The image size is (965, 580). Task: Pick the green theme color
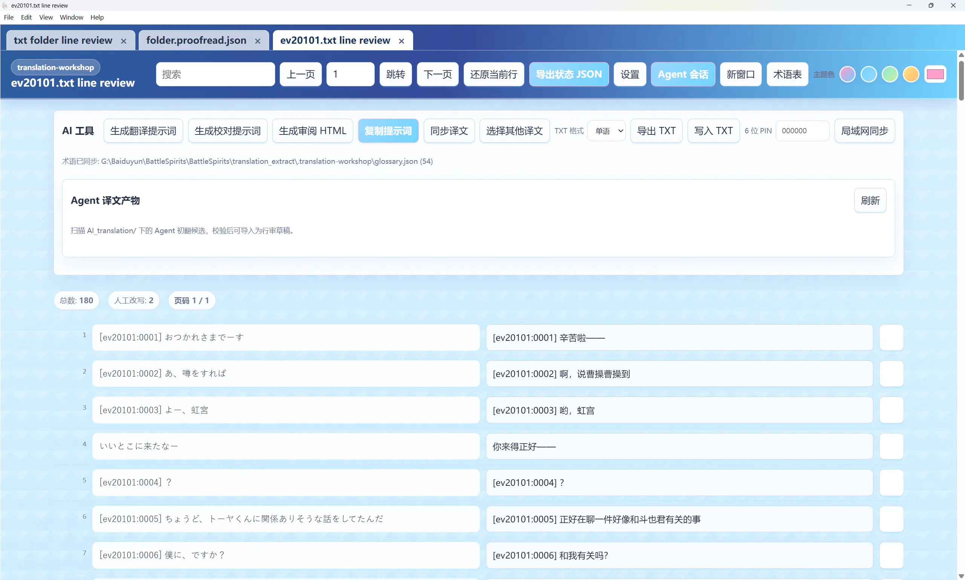pyautogui.click(x=890, y=74)
